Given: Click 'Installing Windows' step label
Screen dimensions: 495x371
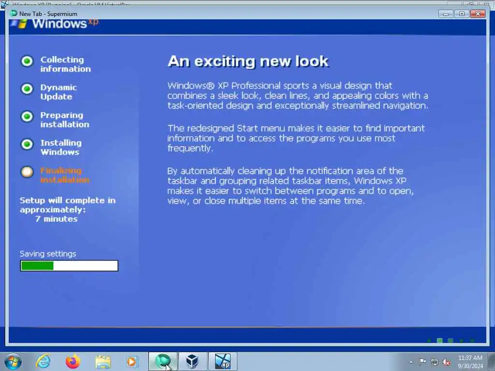Looking at the screenshot, I should [60, 147].
